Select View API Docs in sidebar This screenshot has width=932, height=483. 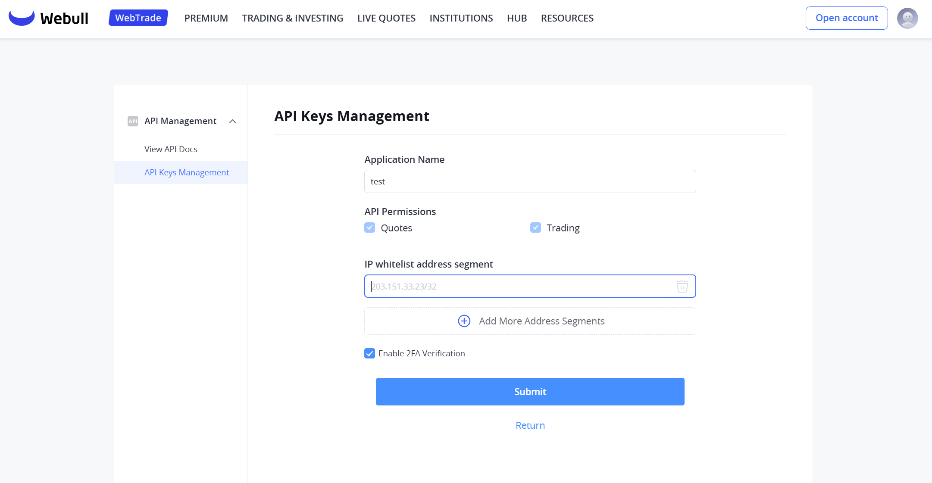[x=171, y=149]
